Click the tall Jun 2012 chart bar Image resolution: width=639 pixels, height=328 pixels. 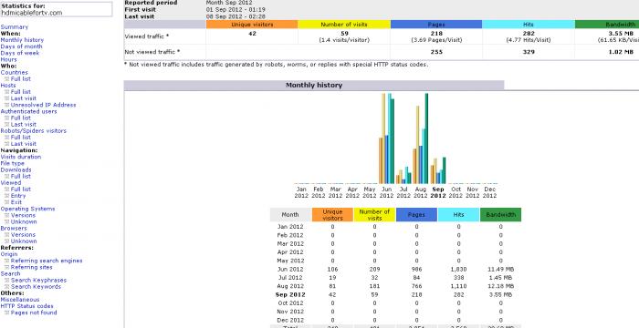click(383, 138)
